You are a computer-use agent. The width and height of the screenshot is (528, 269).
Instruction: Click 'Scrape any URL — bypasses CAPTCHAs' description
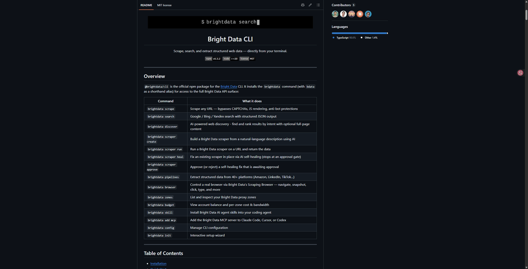point(244,109)
